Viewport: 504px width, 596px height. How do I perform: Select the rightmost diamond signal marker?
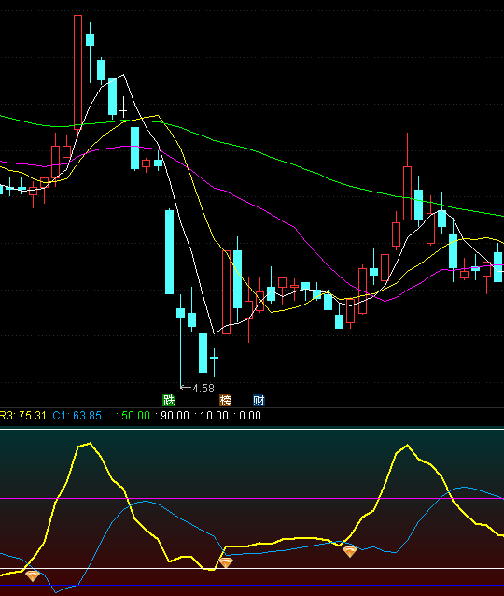coord(350,551)
